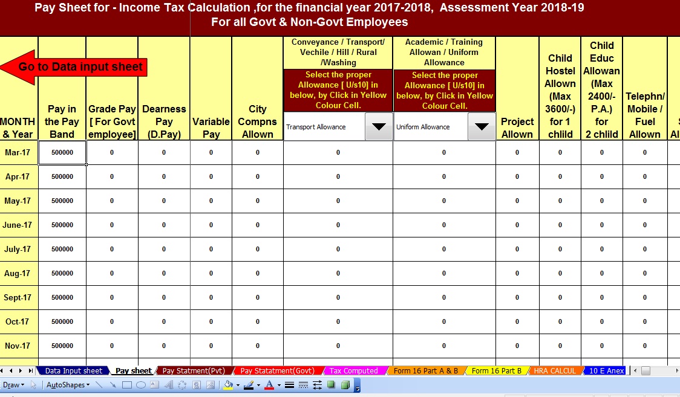Select Sept-17 Uniform Allowance cell
This screenshot has height=397, width=680.
point(444,298)
